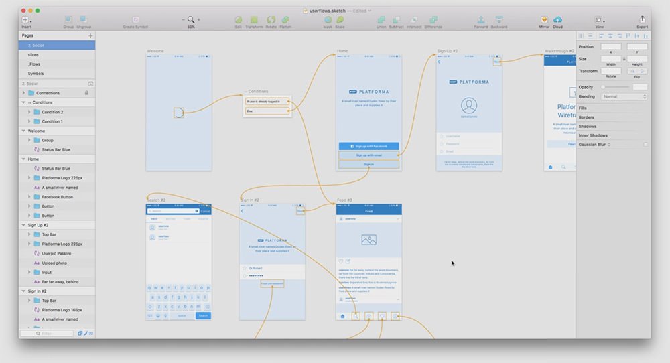The width and height of the screenshot is (670, 363).
Task: Collapse the Sign Up #2 artboard
Action: (23, 225)
